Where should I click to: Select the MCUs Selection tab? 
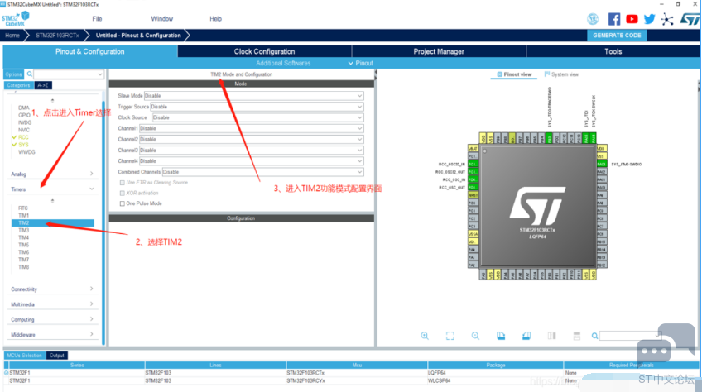[24, 356]
